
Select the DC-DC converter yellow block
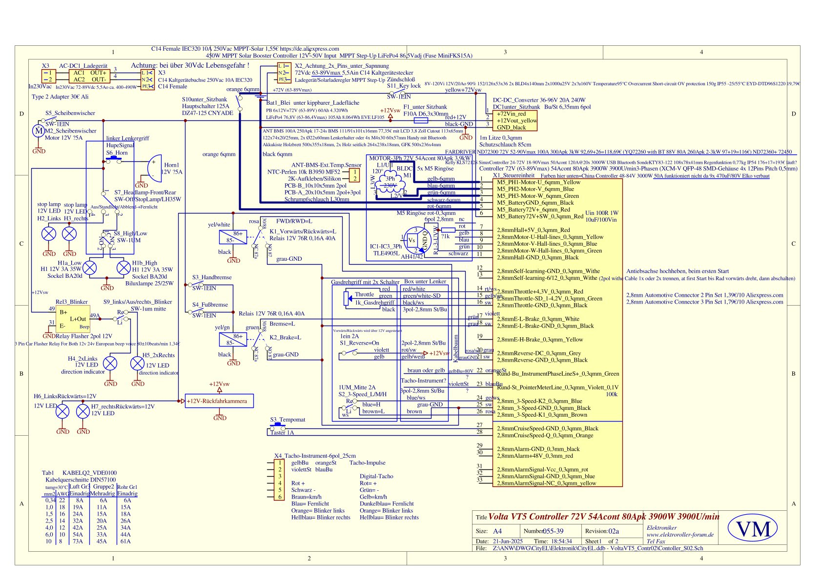coord(516,120)
